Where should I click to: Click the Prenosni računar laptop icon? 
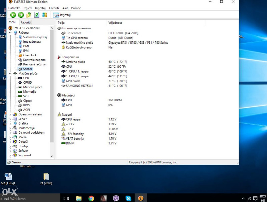pos(20,64)
